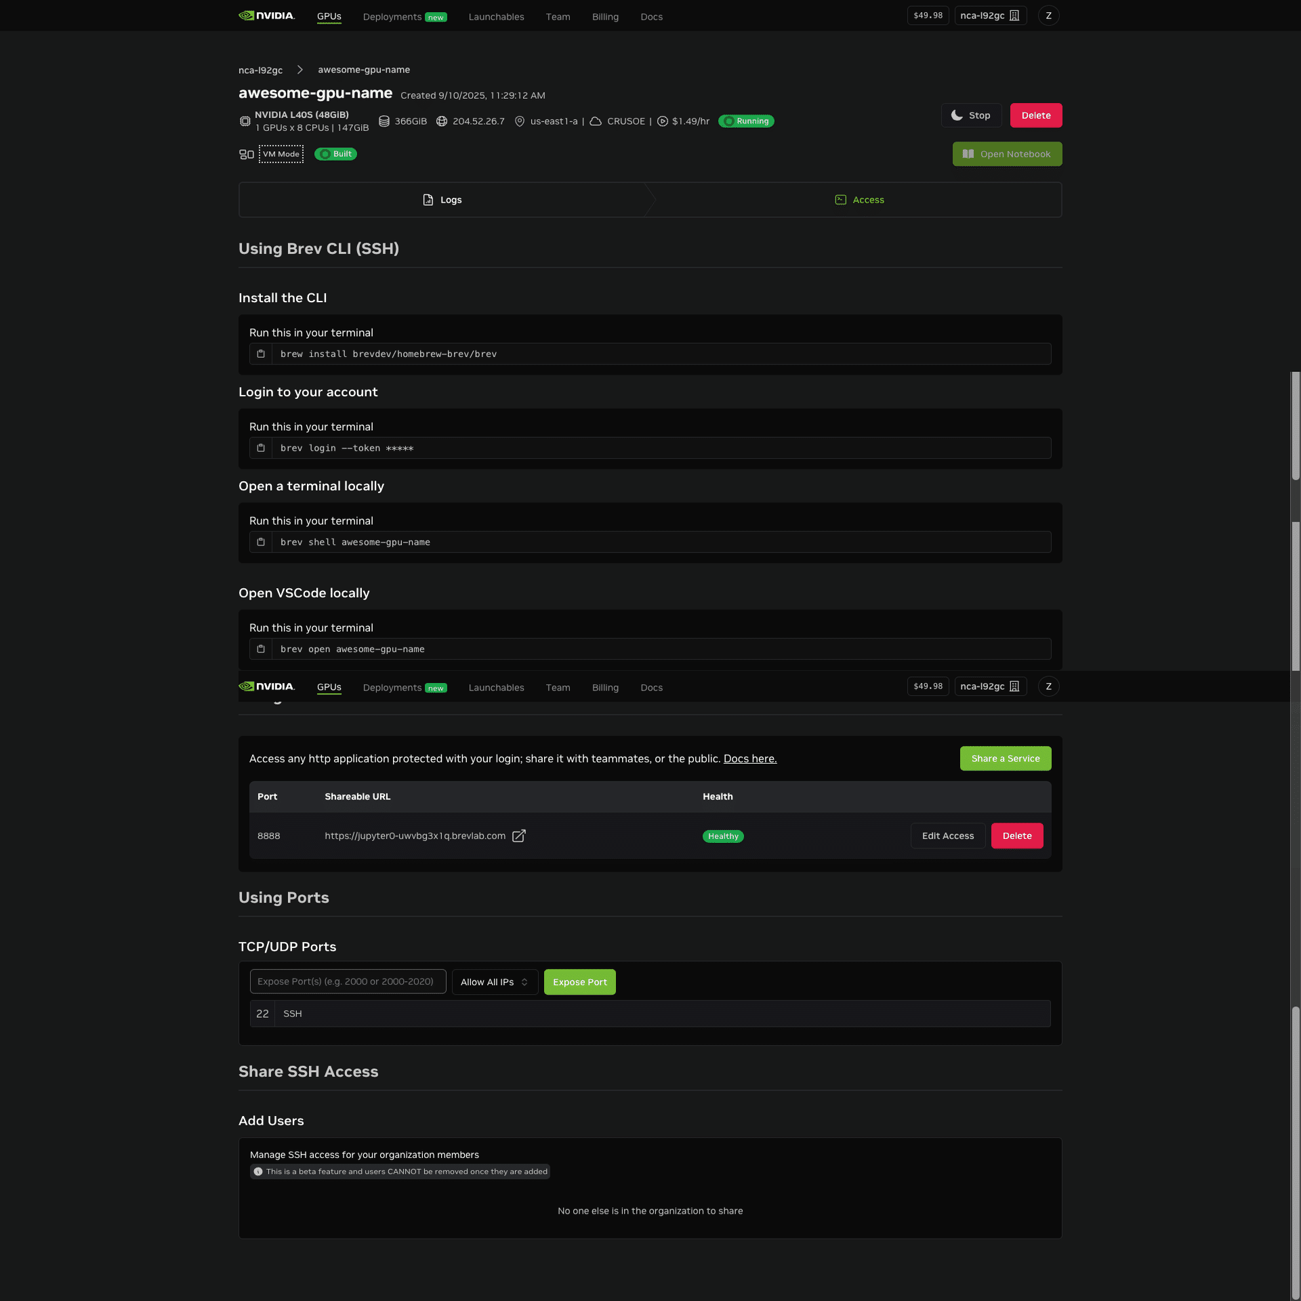
Task: Switch to the Access tab
Action: [x=859, y=199]
